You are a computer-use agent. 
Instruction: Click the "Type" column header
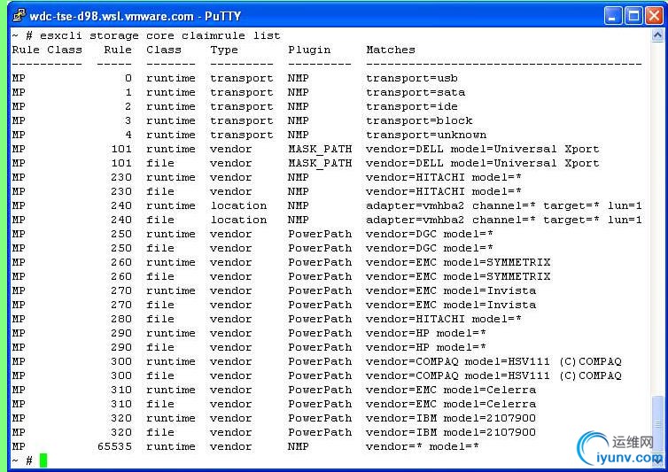tap(224, 50)
